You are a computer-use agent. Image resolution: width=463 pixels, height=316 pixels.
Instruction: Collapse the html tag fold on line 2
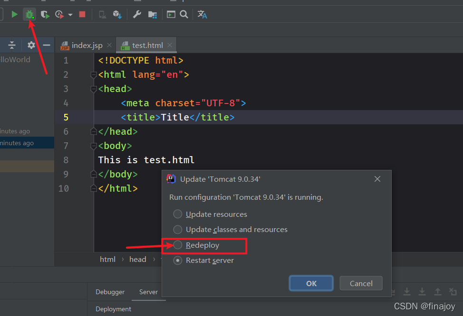tap(94, 75)
